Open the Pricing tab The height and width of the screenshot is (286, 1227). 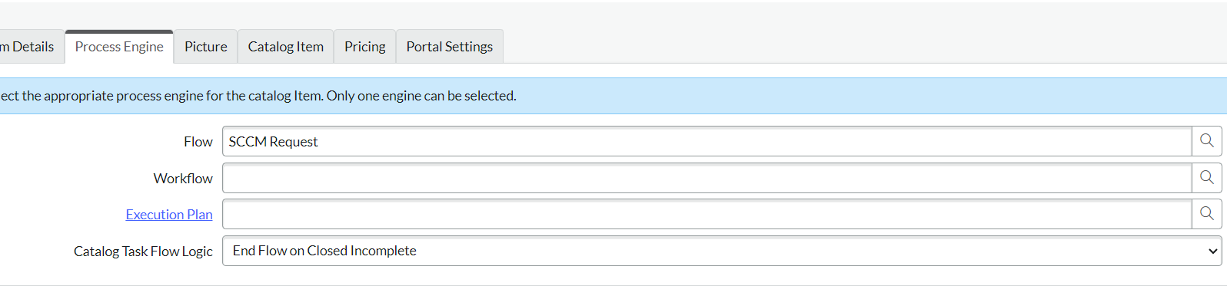coord(365,47)
